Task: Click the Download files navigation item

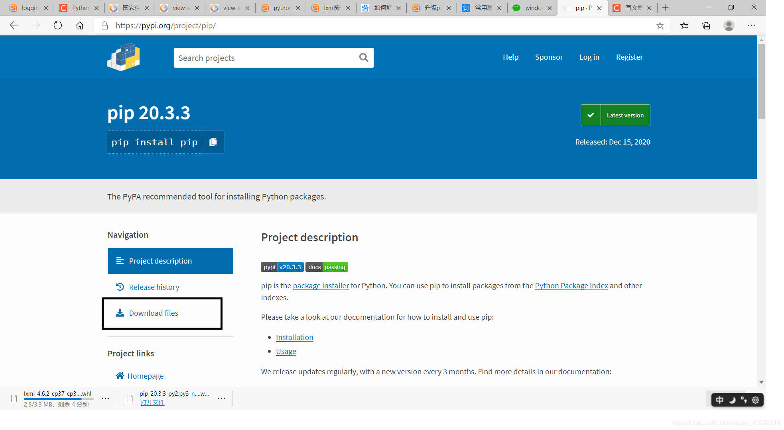Action: point(153,313)
